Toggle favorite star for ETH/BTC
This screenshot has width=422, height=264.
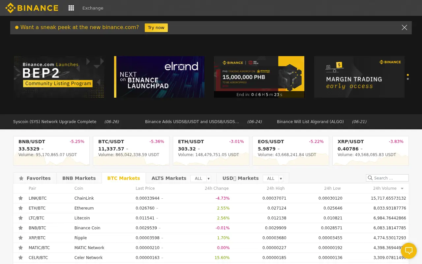tap(21, 208)
